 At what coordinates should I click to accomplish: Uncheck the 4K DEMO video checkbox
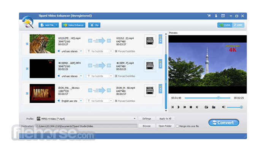[27, 68]
